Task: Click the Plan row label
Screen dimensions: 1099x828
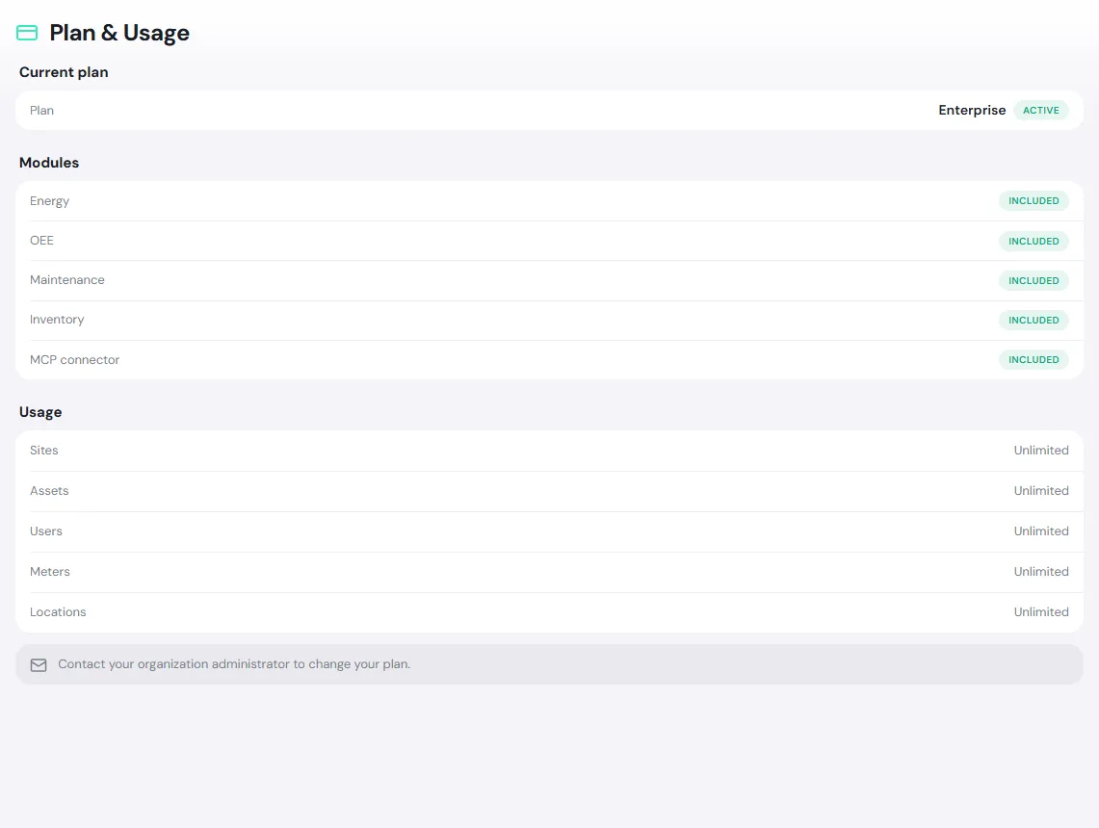Action: pos(42,110)
